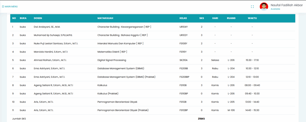306x122 pixels.
Task: Click the Naufal Fadillah Akbar username
Action: pyautogui.click(x=287, y=5)
